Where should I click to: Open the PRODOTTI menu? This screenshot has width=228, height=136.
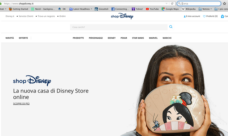[x=78, y=38]
